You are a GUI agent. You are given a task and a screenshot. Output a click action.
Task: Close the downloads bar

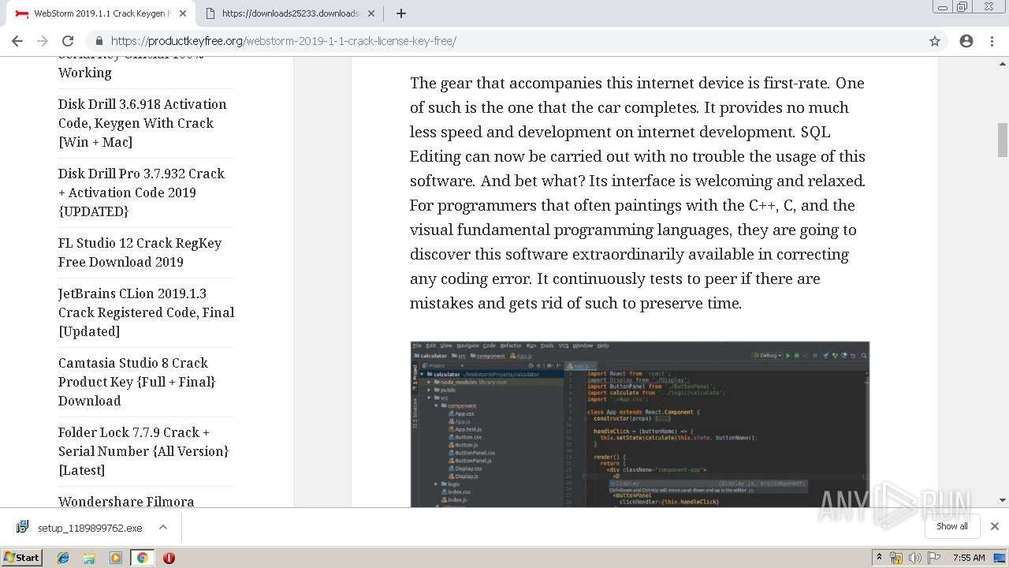tap(995, 526)
